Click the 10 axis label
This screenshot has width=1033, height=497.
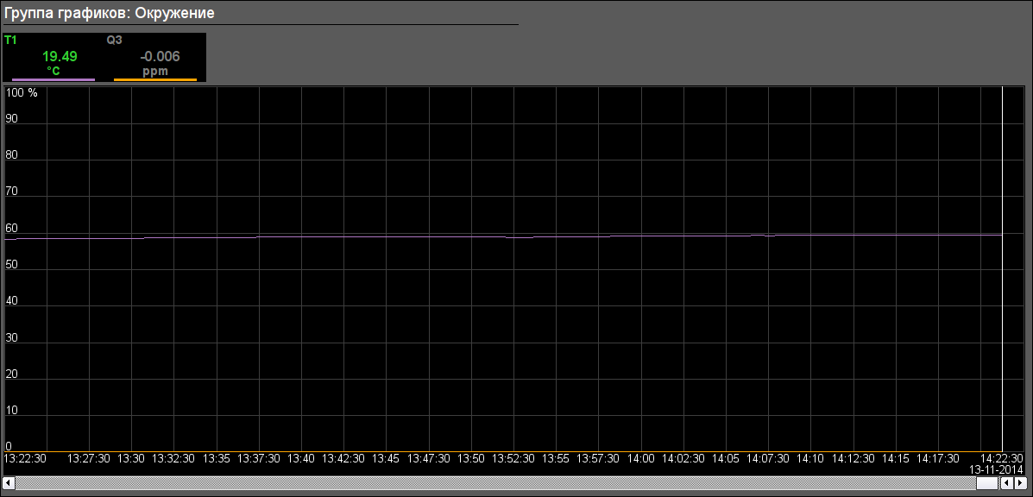point(12,411)
